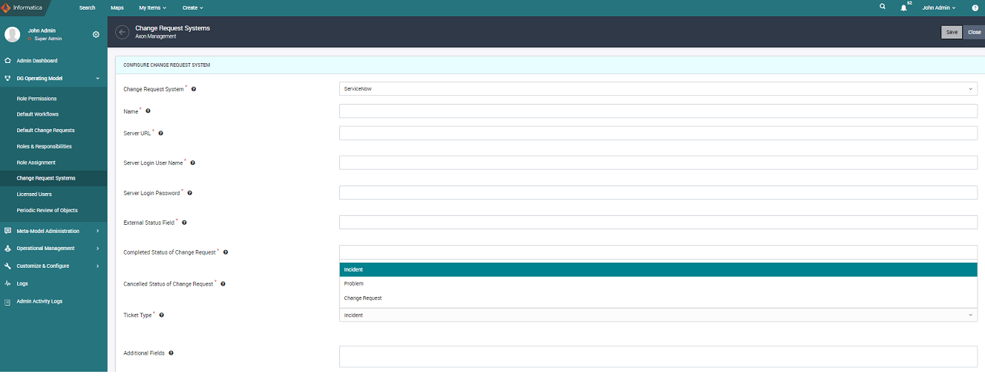
Task: Open the Ticket Type dropdown
Action: click(658, 315)
